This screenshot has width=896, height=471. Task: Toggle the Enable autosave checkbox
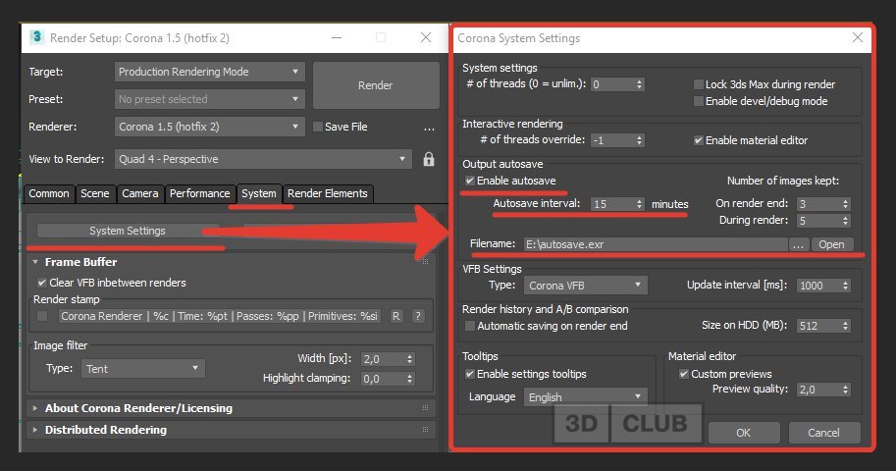[x=470, y=181]
